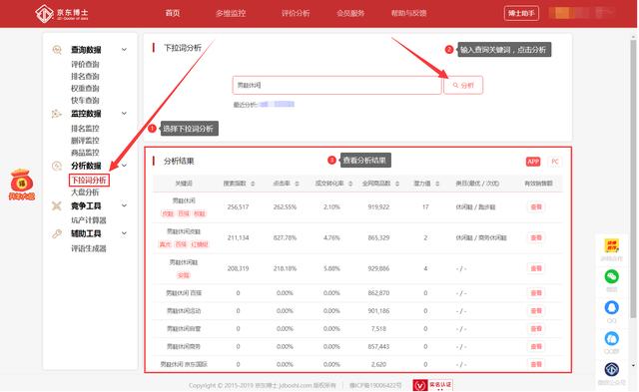Collapse the 查询数据 sidebar section
This screenshot has width=639, height=392.
(x=124, y=50)
